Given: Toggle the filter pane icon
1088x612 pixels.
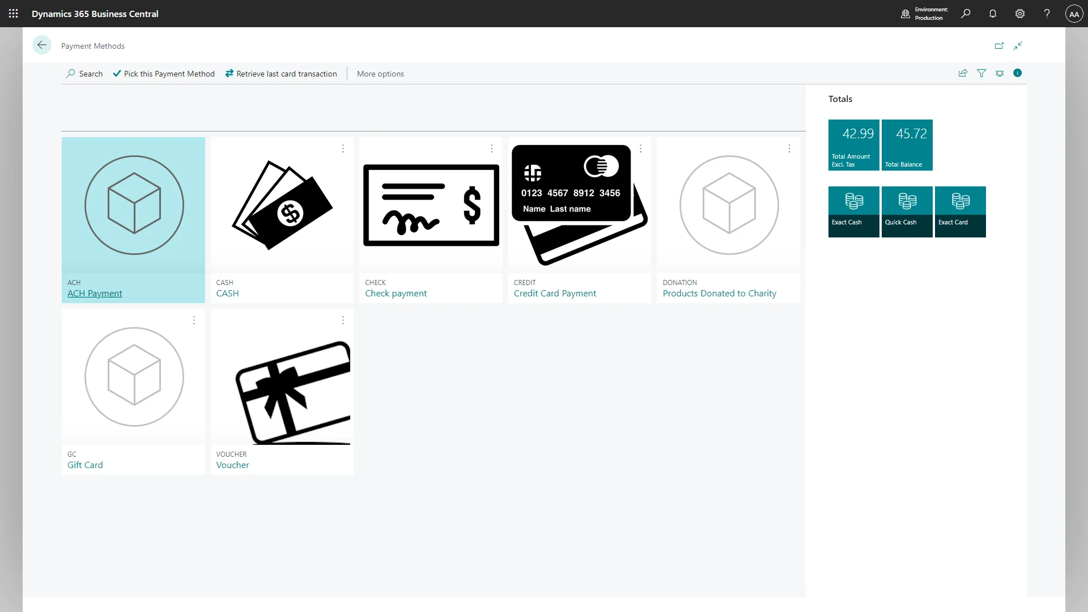Looking at the screenshot, I should [x=981, y=73].
